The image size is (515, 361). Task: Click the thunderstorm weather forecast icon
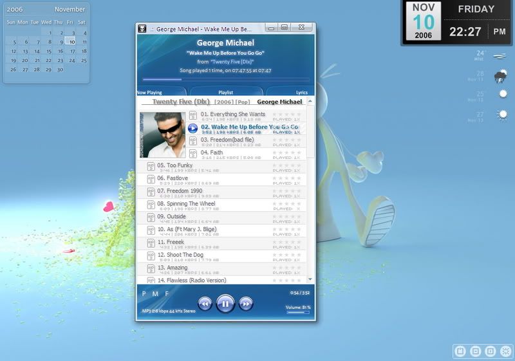click(500, 77)
